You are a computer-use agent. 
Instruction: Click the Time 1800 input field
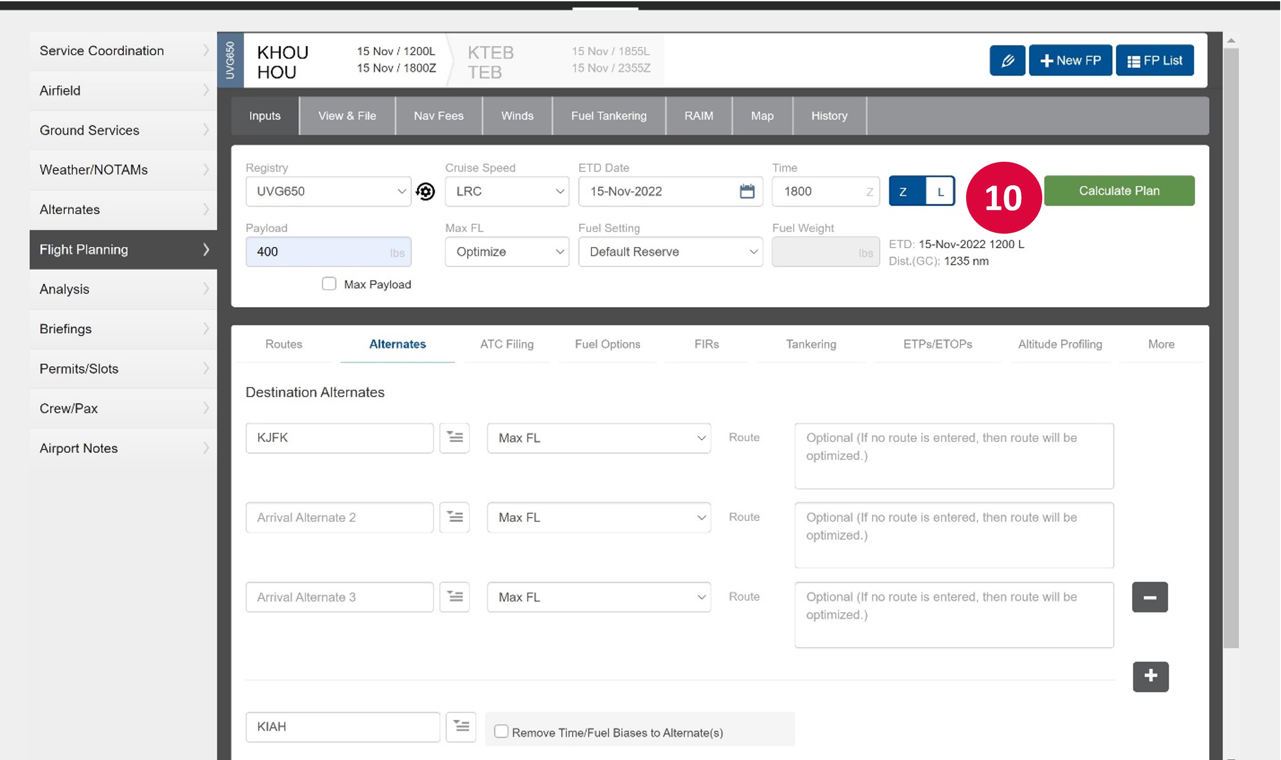[825, 192]
